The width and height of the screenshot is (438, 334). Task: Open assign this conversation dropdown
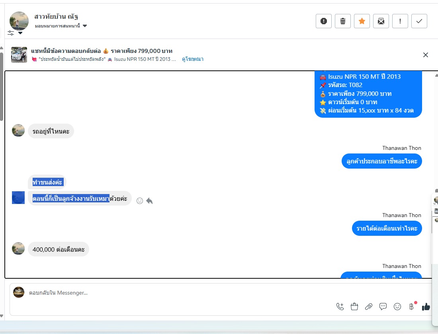(x=61, y=26)
